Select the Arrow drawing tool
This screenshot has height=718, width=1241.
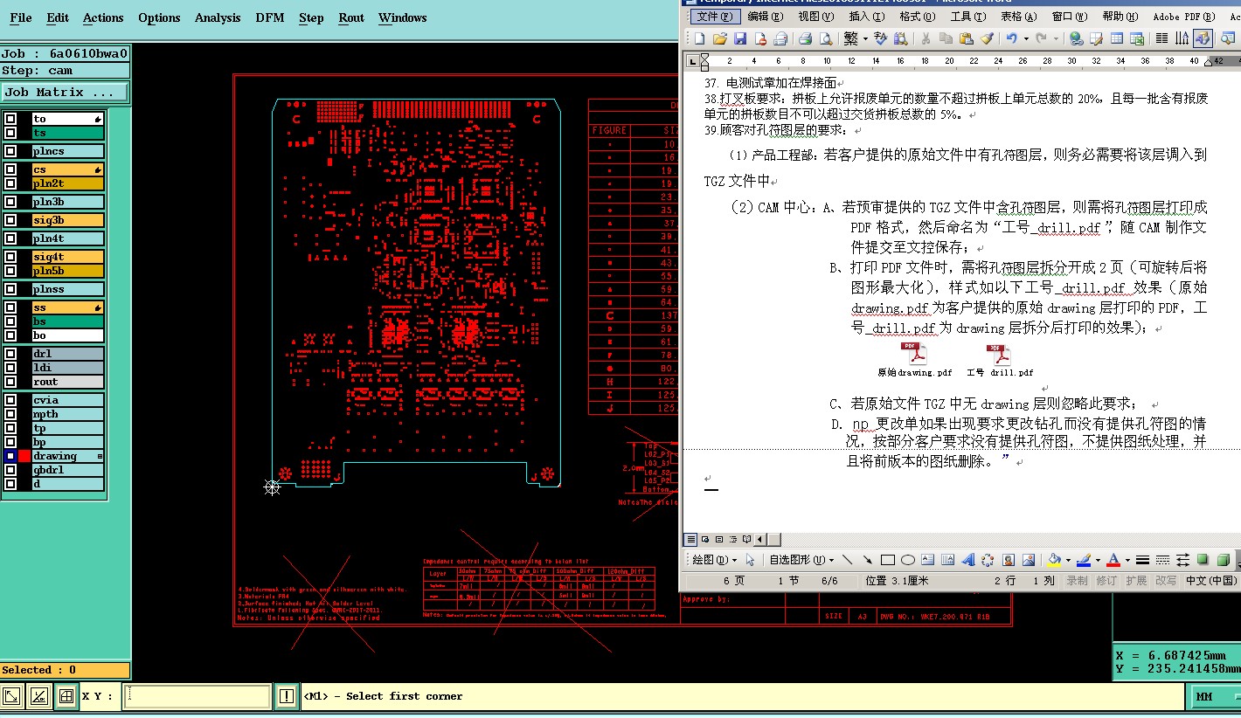click(x=867, y=560)
